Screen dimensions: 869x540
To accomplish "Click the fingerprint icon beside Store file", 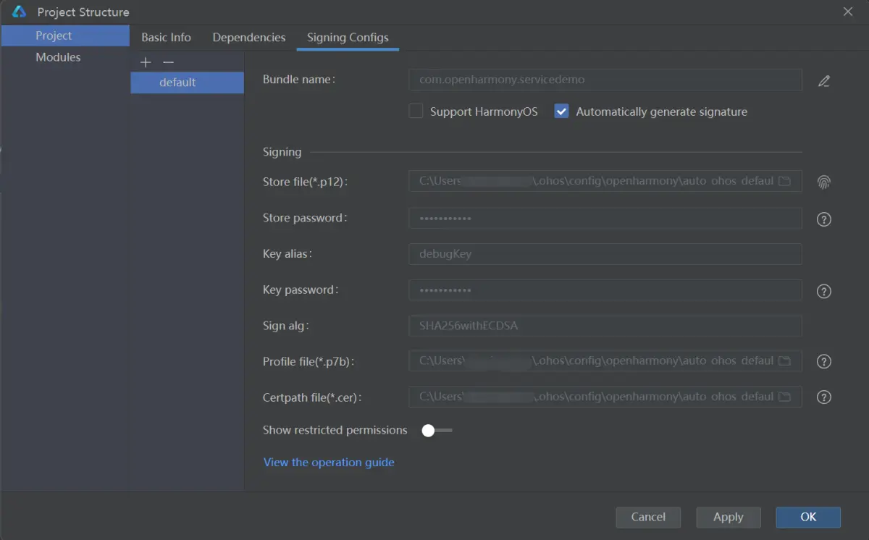I will (x=823, y=182).
